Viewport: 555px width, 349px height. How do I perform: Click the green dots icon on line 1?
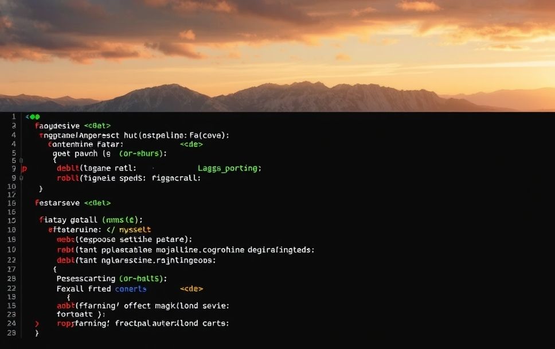point(33,117)
